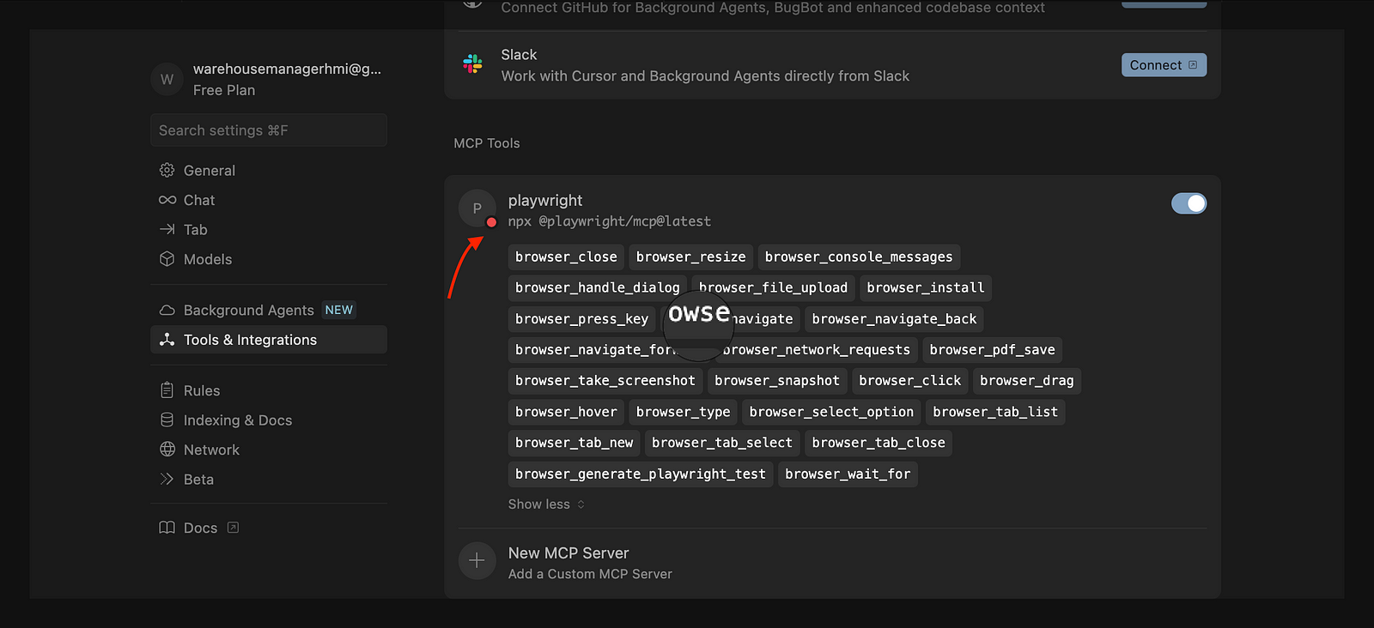The width and height of the screenshot is (1374, 628).
Task: Click the playwright P avatar icon
Action: pyautogui.click(x=477, y=208)
